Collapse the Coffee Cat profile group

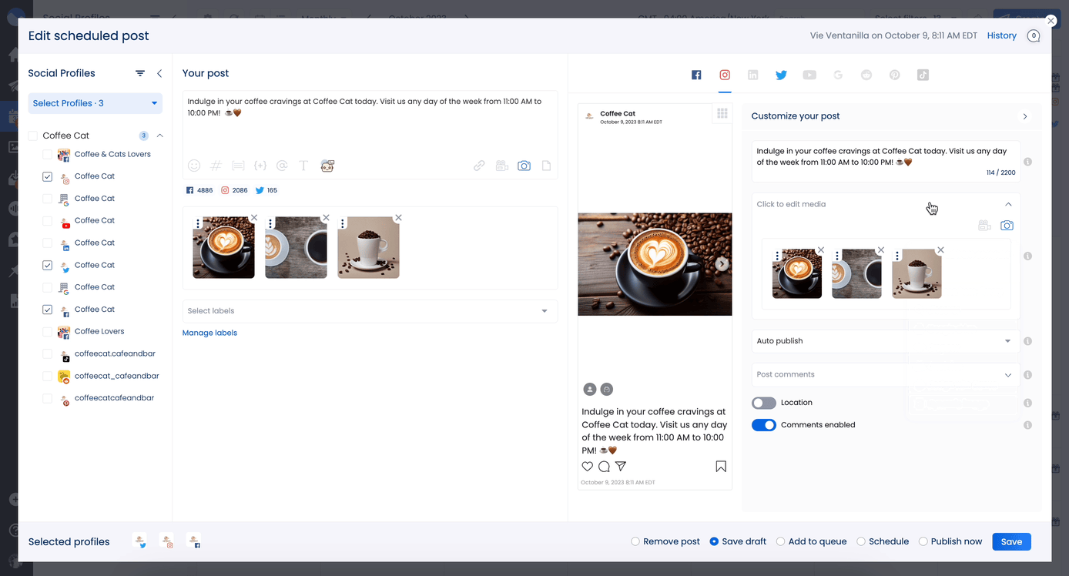160,136
